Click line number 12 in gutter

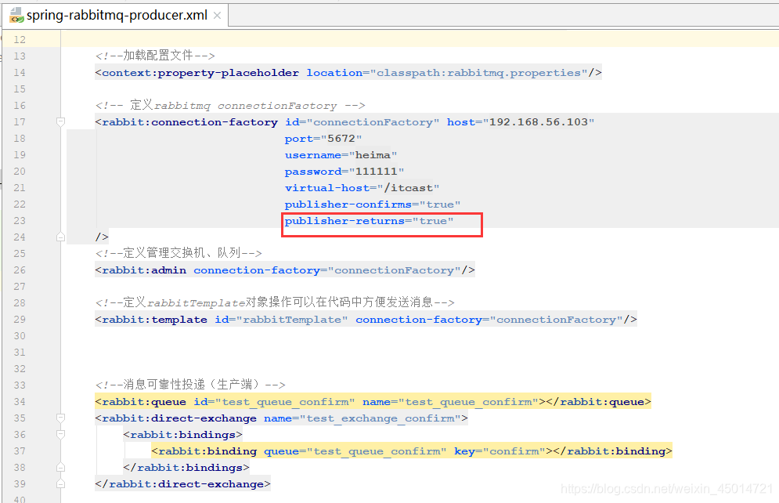(20, 40)
